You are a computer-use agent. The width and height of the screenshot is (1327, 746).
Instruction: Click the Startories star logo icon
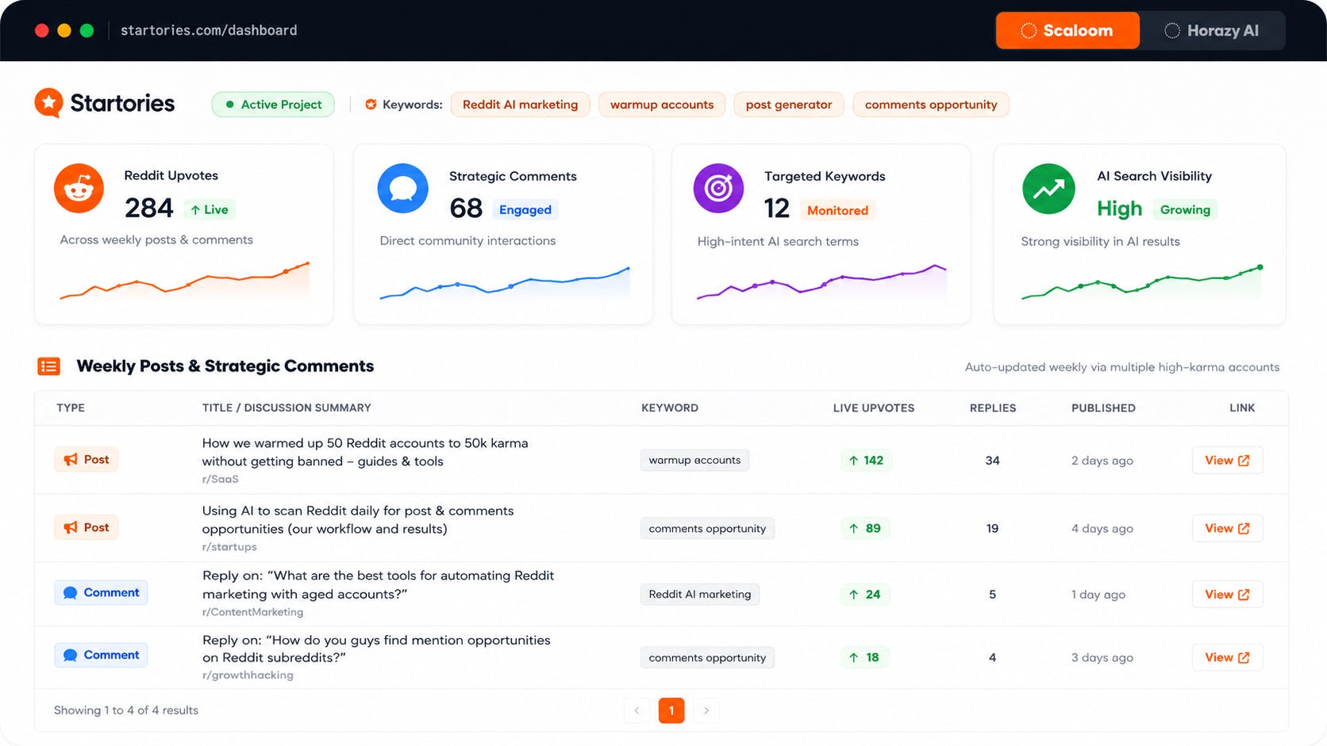pyautogui.click(x=48, y=103)
